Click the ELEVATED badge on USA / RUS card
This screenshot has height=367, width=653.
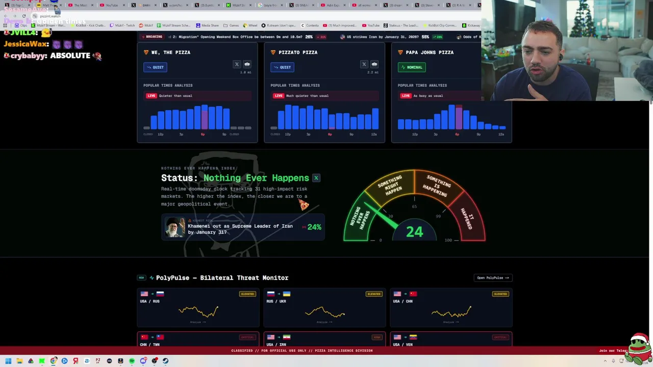(247, 294)
